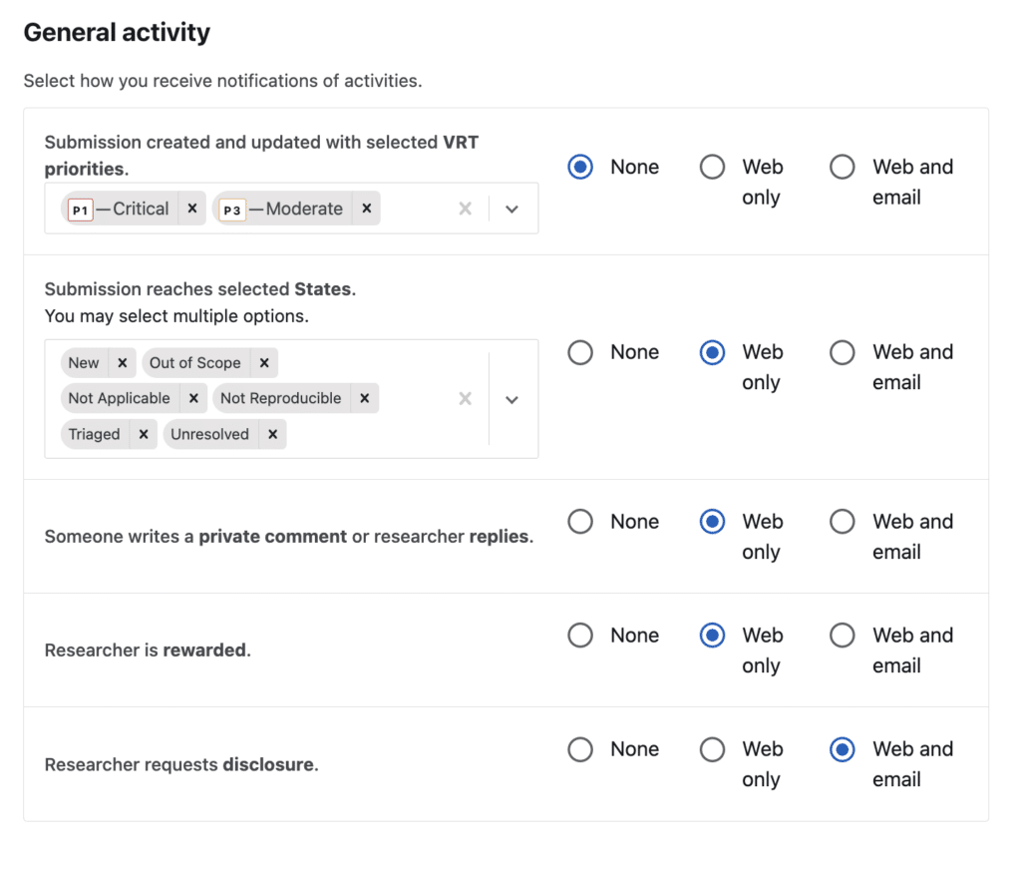Remove the Out of Scope state tag
Image resolution: width=1021 pixels, height=869 pixels.
pos(264,363)
